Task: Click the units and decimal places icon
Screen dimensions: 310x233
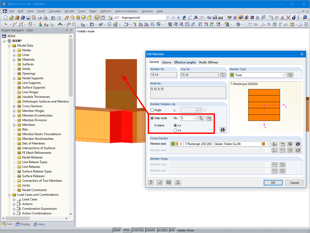Action: point(169,183)
